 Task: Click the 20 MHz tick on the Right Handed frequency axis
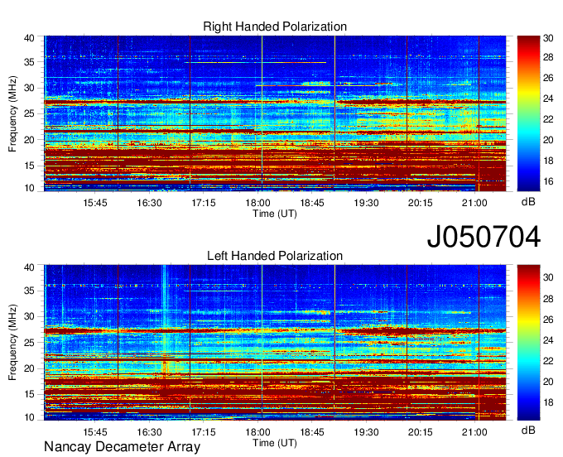29,140
